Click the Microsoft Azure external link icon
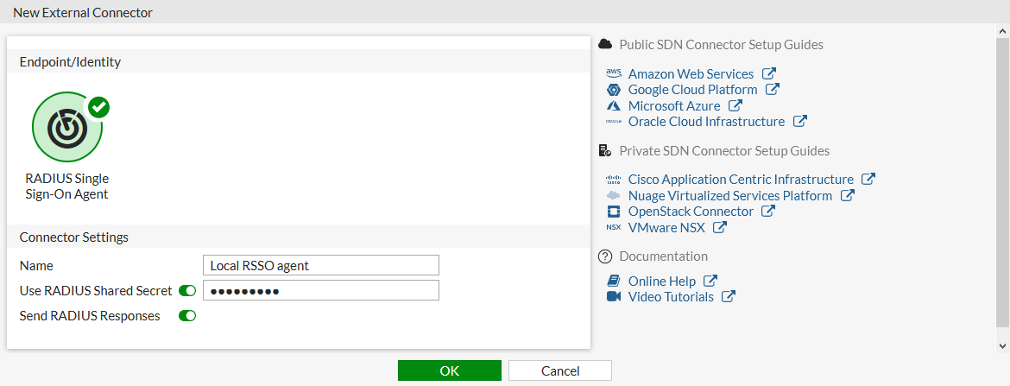1010x386 pixels. (735, 106)
